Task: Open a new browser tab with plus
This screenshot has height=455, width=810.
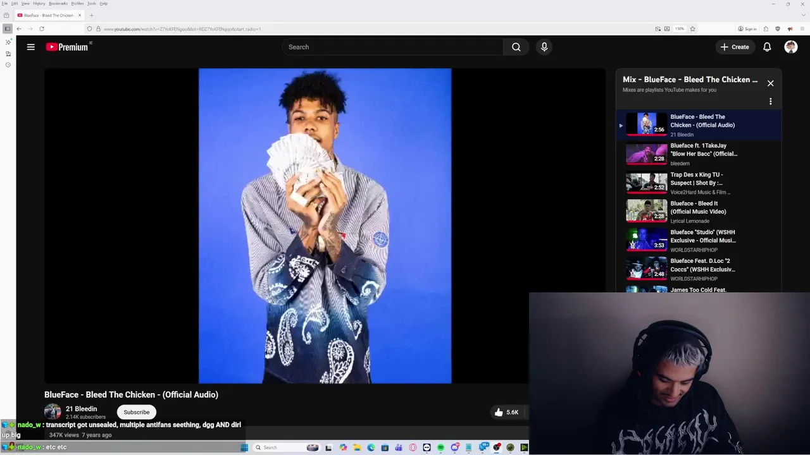Action: (91, 15)
